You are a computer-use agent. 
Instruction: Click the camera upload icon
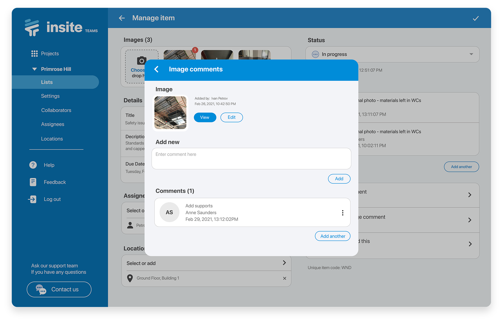click(x=142, y=61)
